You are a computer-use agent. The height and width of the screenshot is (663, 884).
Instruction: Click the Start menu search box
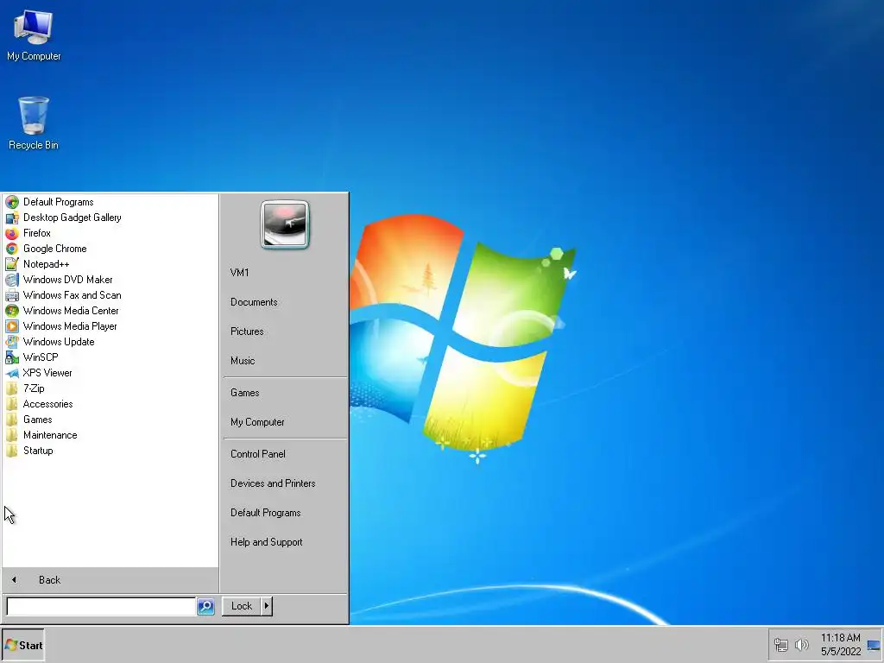click(x=101, y=606)
